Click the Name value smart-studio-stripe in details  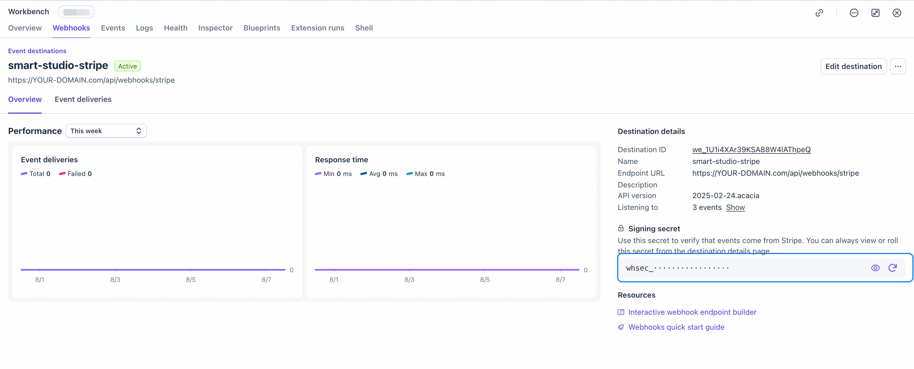pyautogui.click(x=726, y=162)
